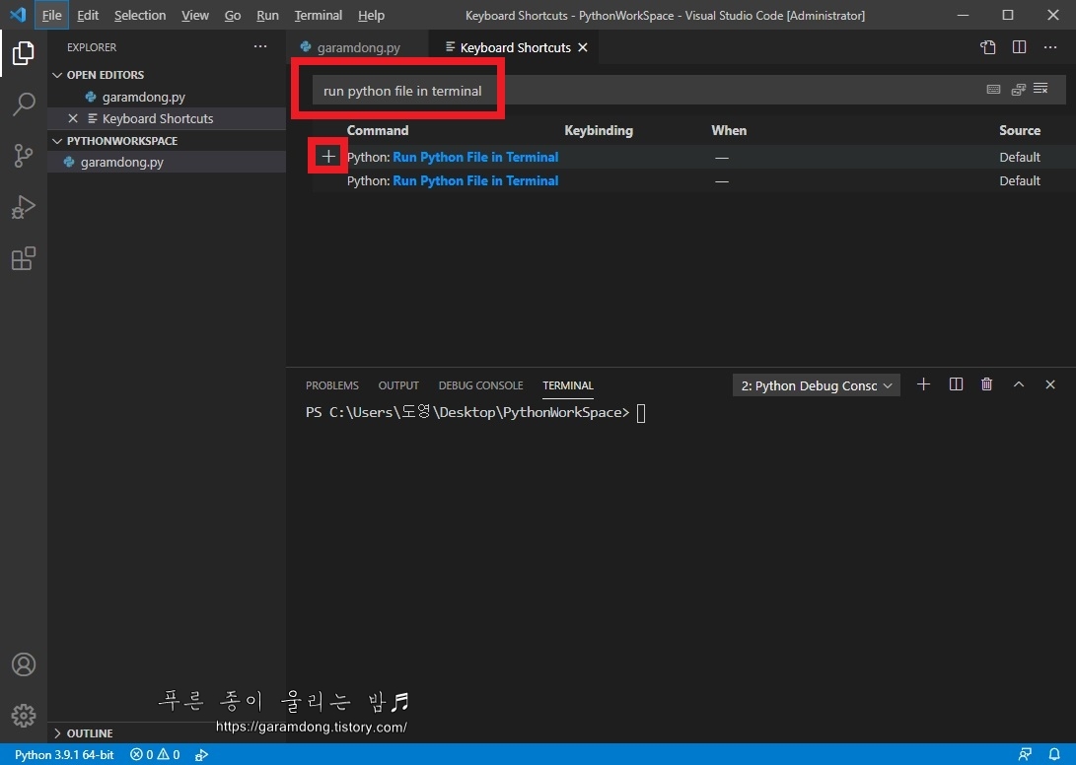Open the File menu

click(x=51, y=15)
